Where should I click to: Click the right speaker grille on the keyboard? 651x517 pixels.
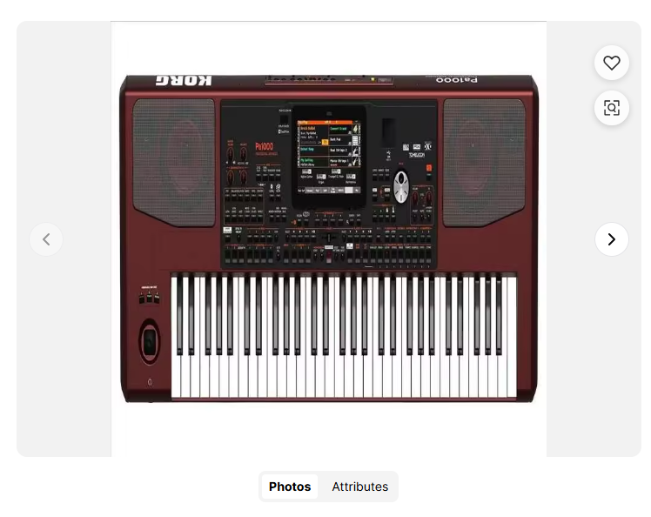pos(484,162)
